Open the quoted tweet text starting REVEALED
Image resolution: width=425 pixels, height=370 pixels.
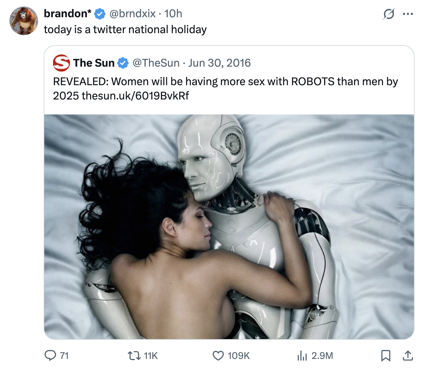coord(226,88)
